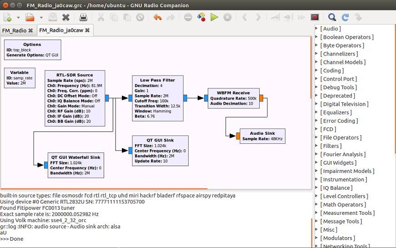Expand the [Filters] category
The height and width of the screenshot is (248, 396).
tap(316, 145)
